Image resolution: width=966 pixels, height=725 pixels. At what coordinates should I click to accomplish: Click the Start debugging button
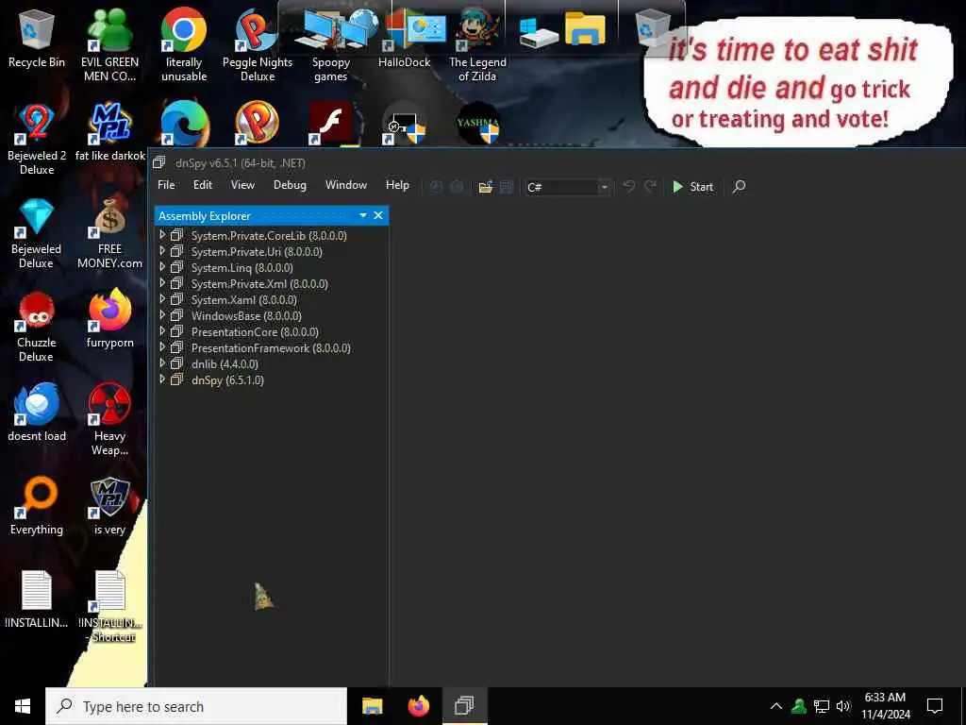(692, 186)
